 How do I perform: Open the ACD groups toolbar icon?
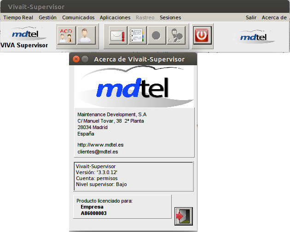coord(66,35)
